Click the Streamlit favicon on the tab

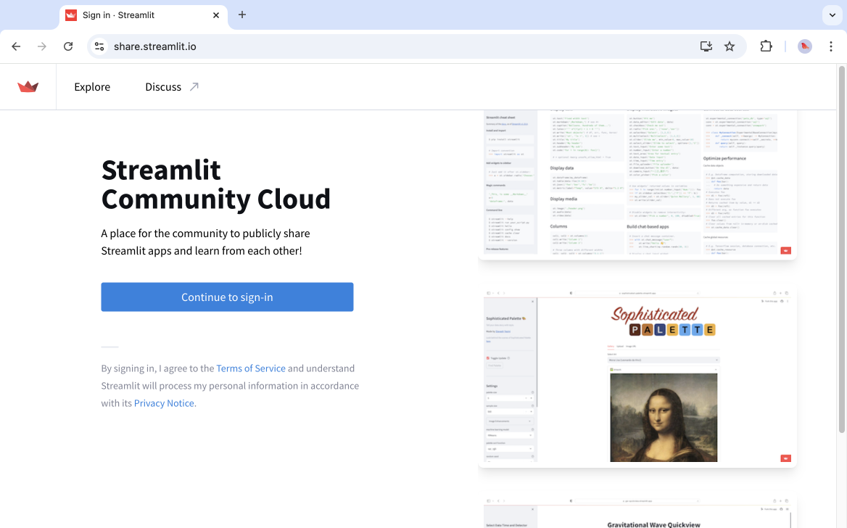pyautogui.click(x=70, y=15)
